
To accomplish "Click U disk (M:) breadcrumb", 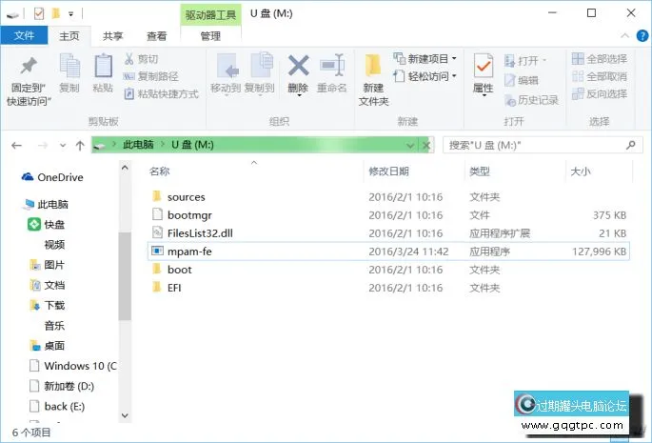I will 192,145.
